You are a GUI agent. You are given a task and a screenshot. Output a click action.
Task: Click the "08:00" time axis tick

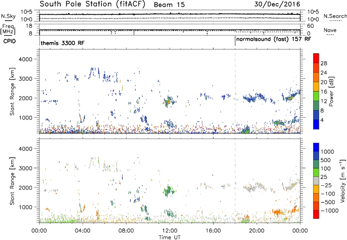pos(126,231)
